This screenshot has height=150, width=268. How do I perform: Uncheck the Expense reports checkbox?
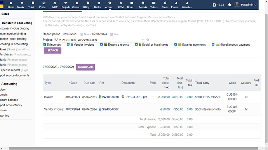(101, 44)
